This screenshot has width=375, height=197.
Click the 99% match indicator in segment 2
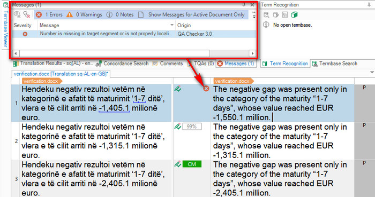[192, 127]
